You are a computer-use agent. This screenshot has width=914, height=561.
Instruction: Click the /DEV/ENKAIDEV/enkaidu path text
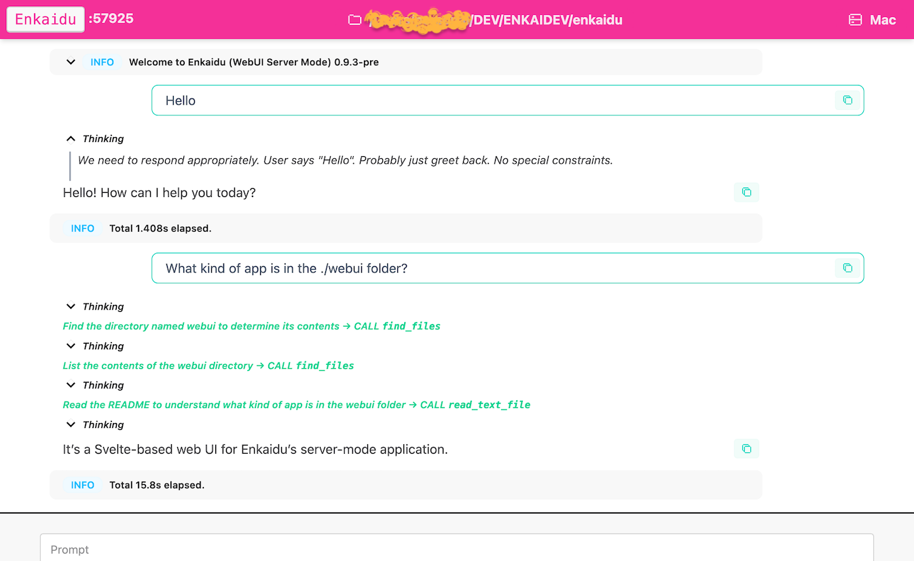click(547, 20)
